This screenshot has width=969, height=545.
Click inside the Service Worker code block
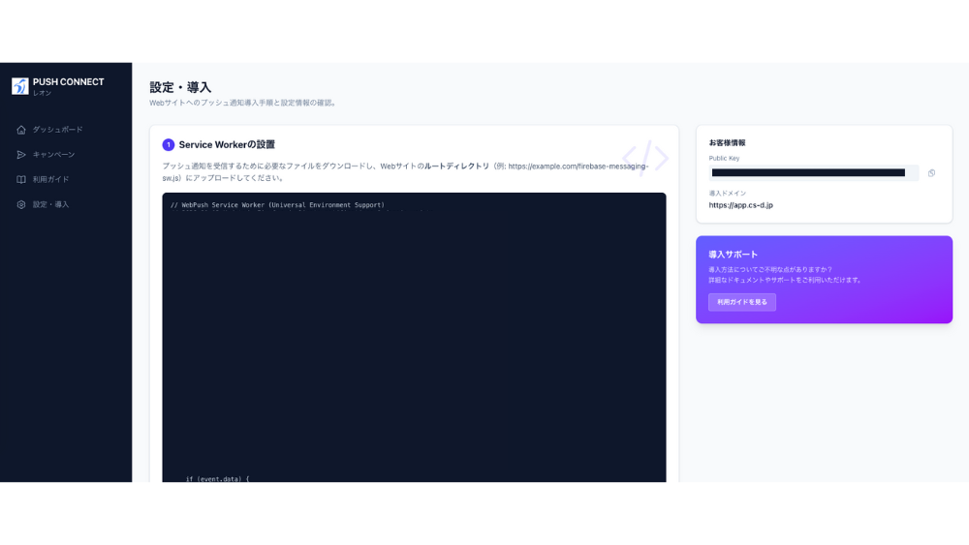[414, 339]
